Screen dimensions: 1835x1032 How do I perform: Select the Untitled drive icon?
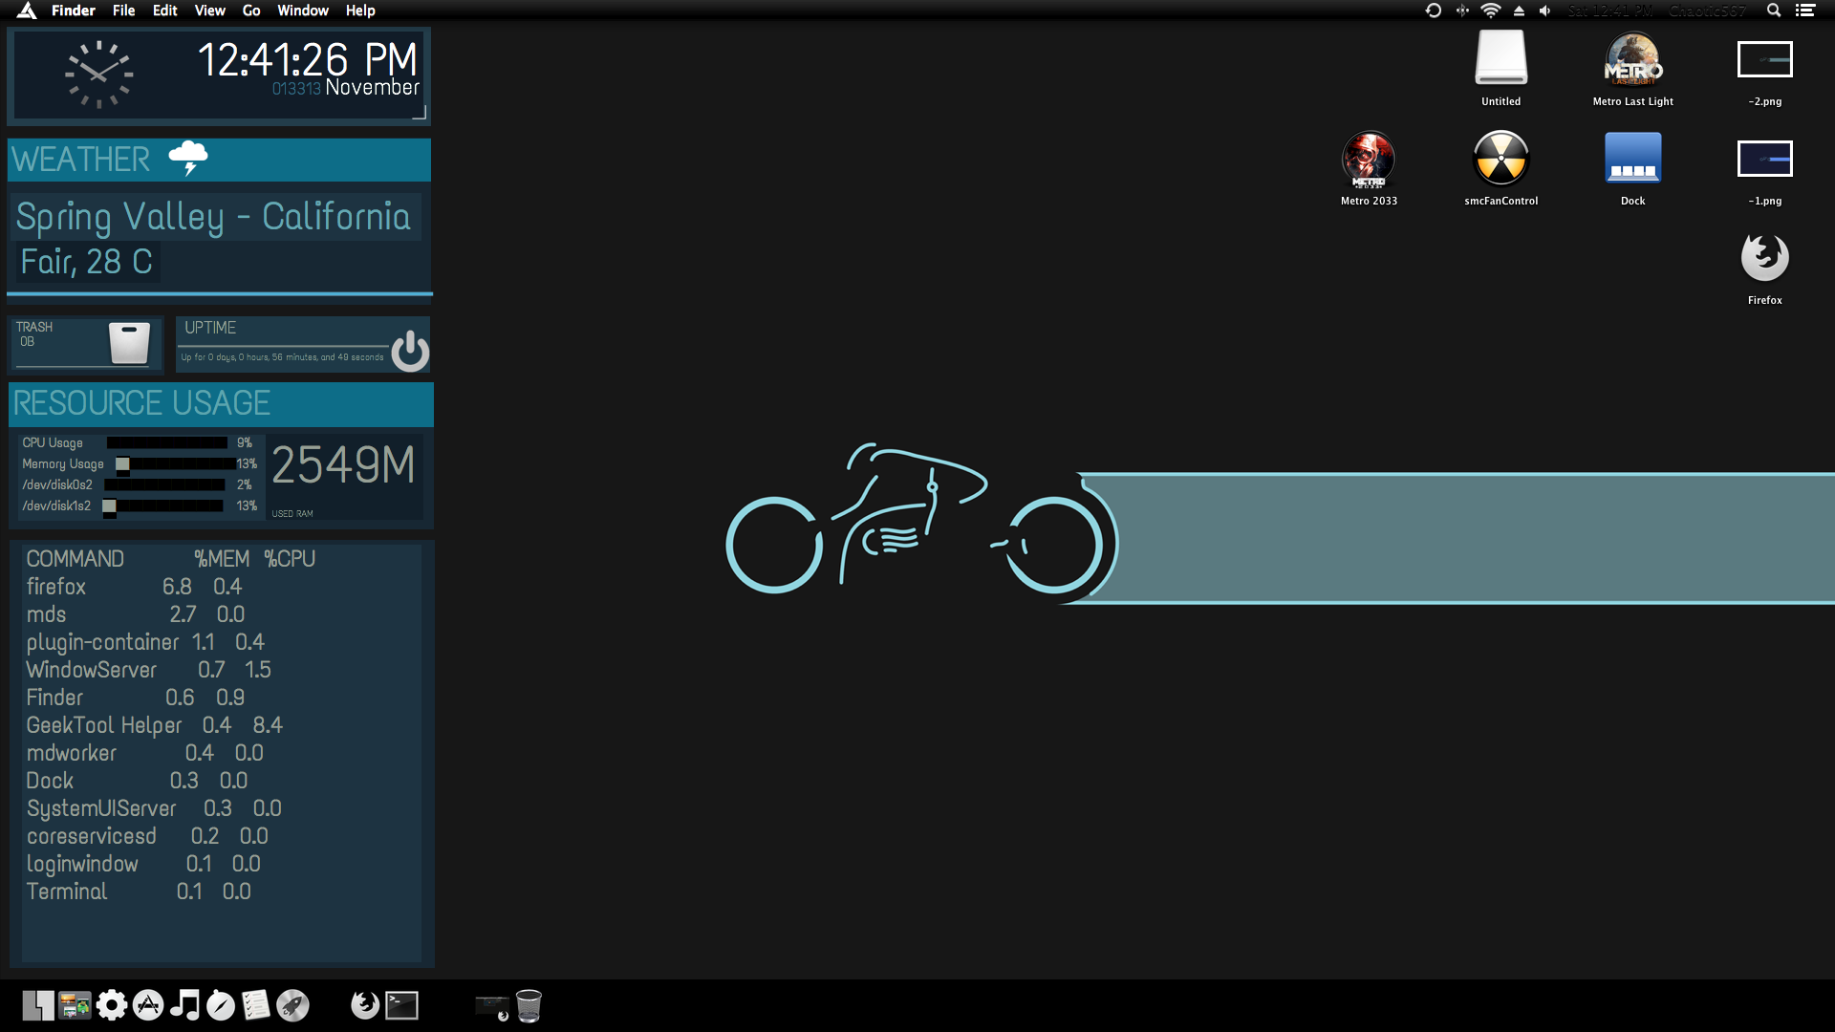tap(1501, 59)
